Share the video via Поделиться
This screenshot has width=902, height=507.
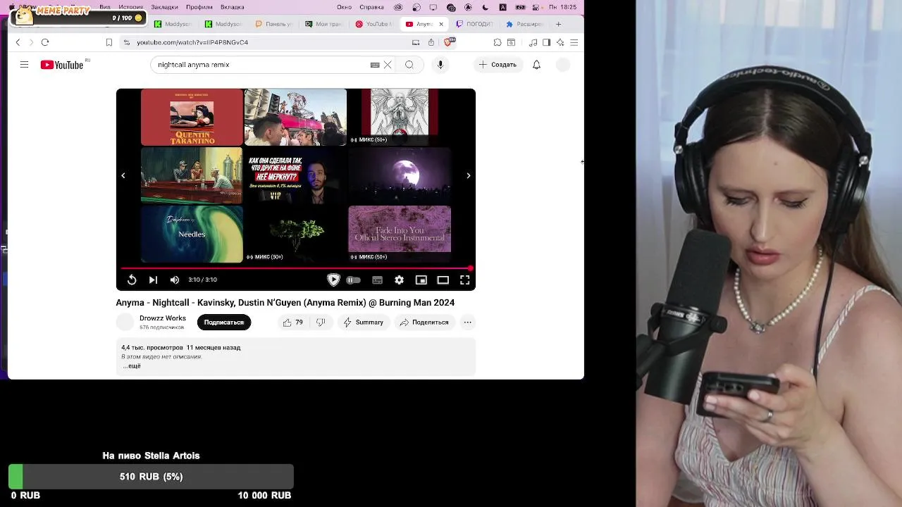coord(424,323)
